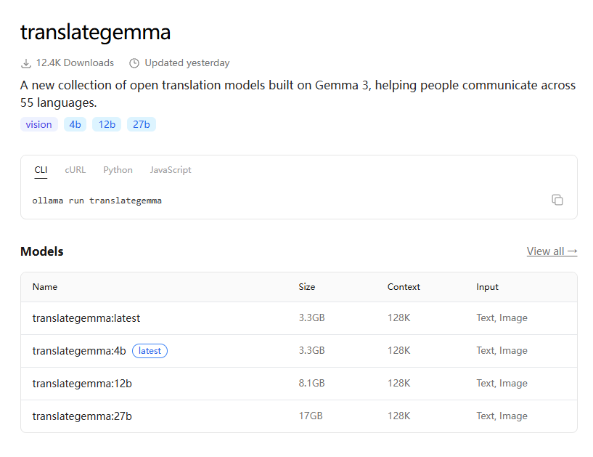Image resolution: width=593 pixels, height=457 pixels.
Task: Open the View all models link
Action: [x=552, y=251]
